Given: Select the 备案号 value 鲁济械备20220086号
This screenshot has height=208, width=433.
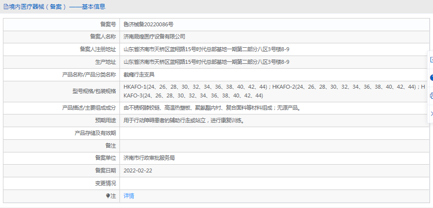Looking at the screenshot, I should tap(148, 24).
